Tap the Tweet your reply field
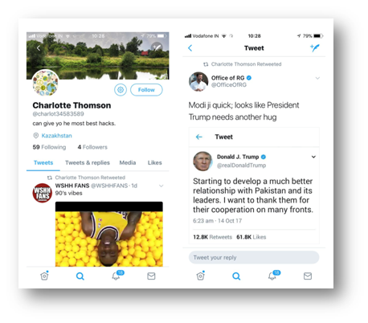Viewport: 368px width, 323px height. (254, 257)
